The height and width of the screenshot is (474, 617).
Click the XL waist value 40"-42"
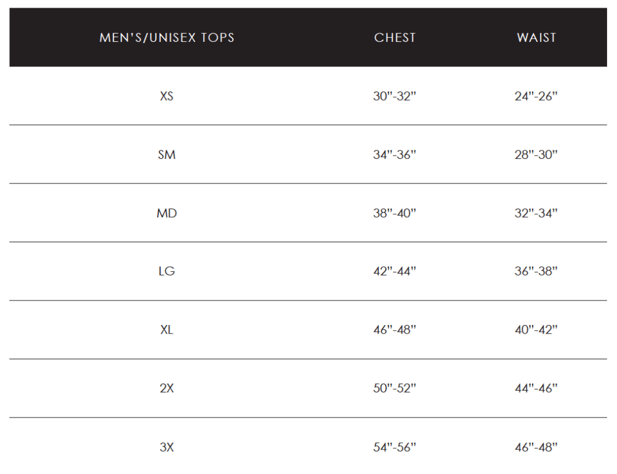536,330
